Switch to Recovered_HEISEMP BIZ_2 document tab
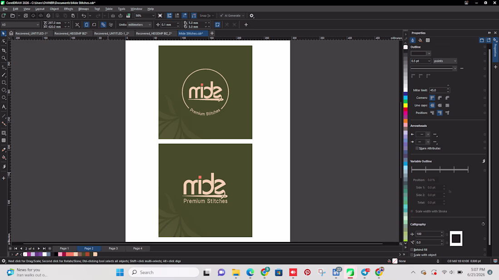 pyautogui.click(x=154, y=33)
